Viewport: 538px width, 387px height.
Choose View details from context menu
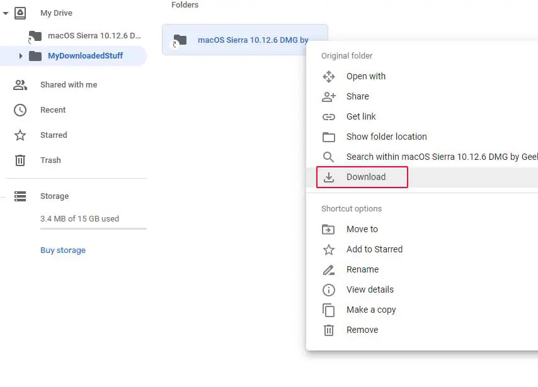coord(370,289)
